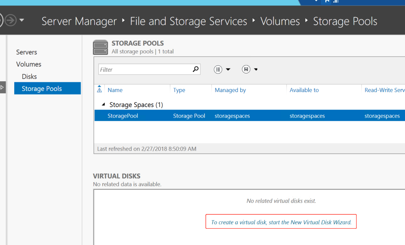Click the forward navigation arrow button

(10, 21)
